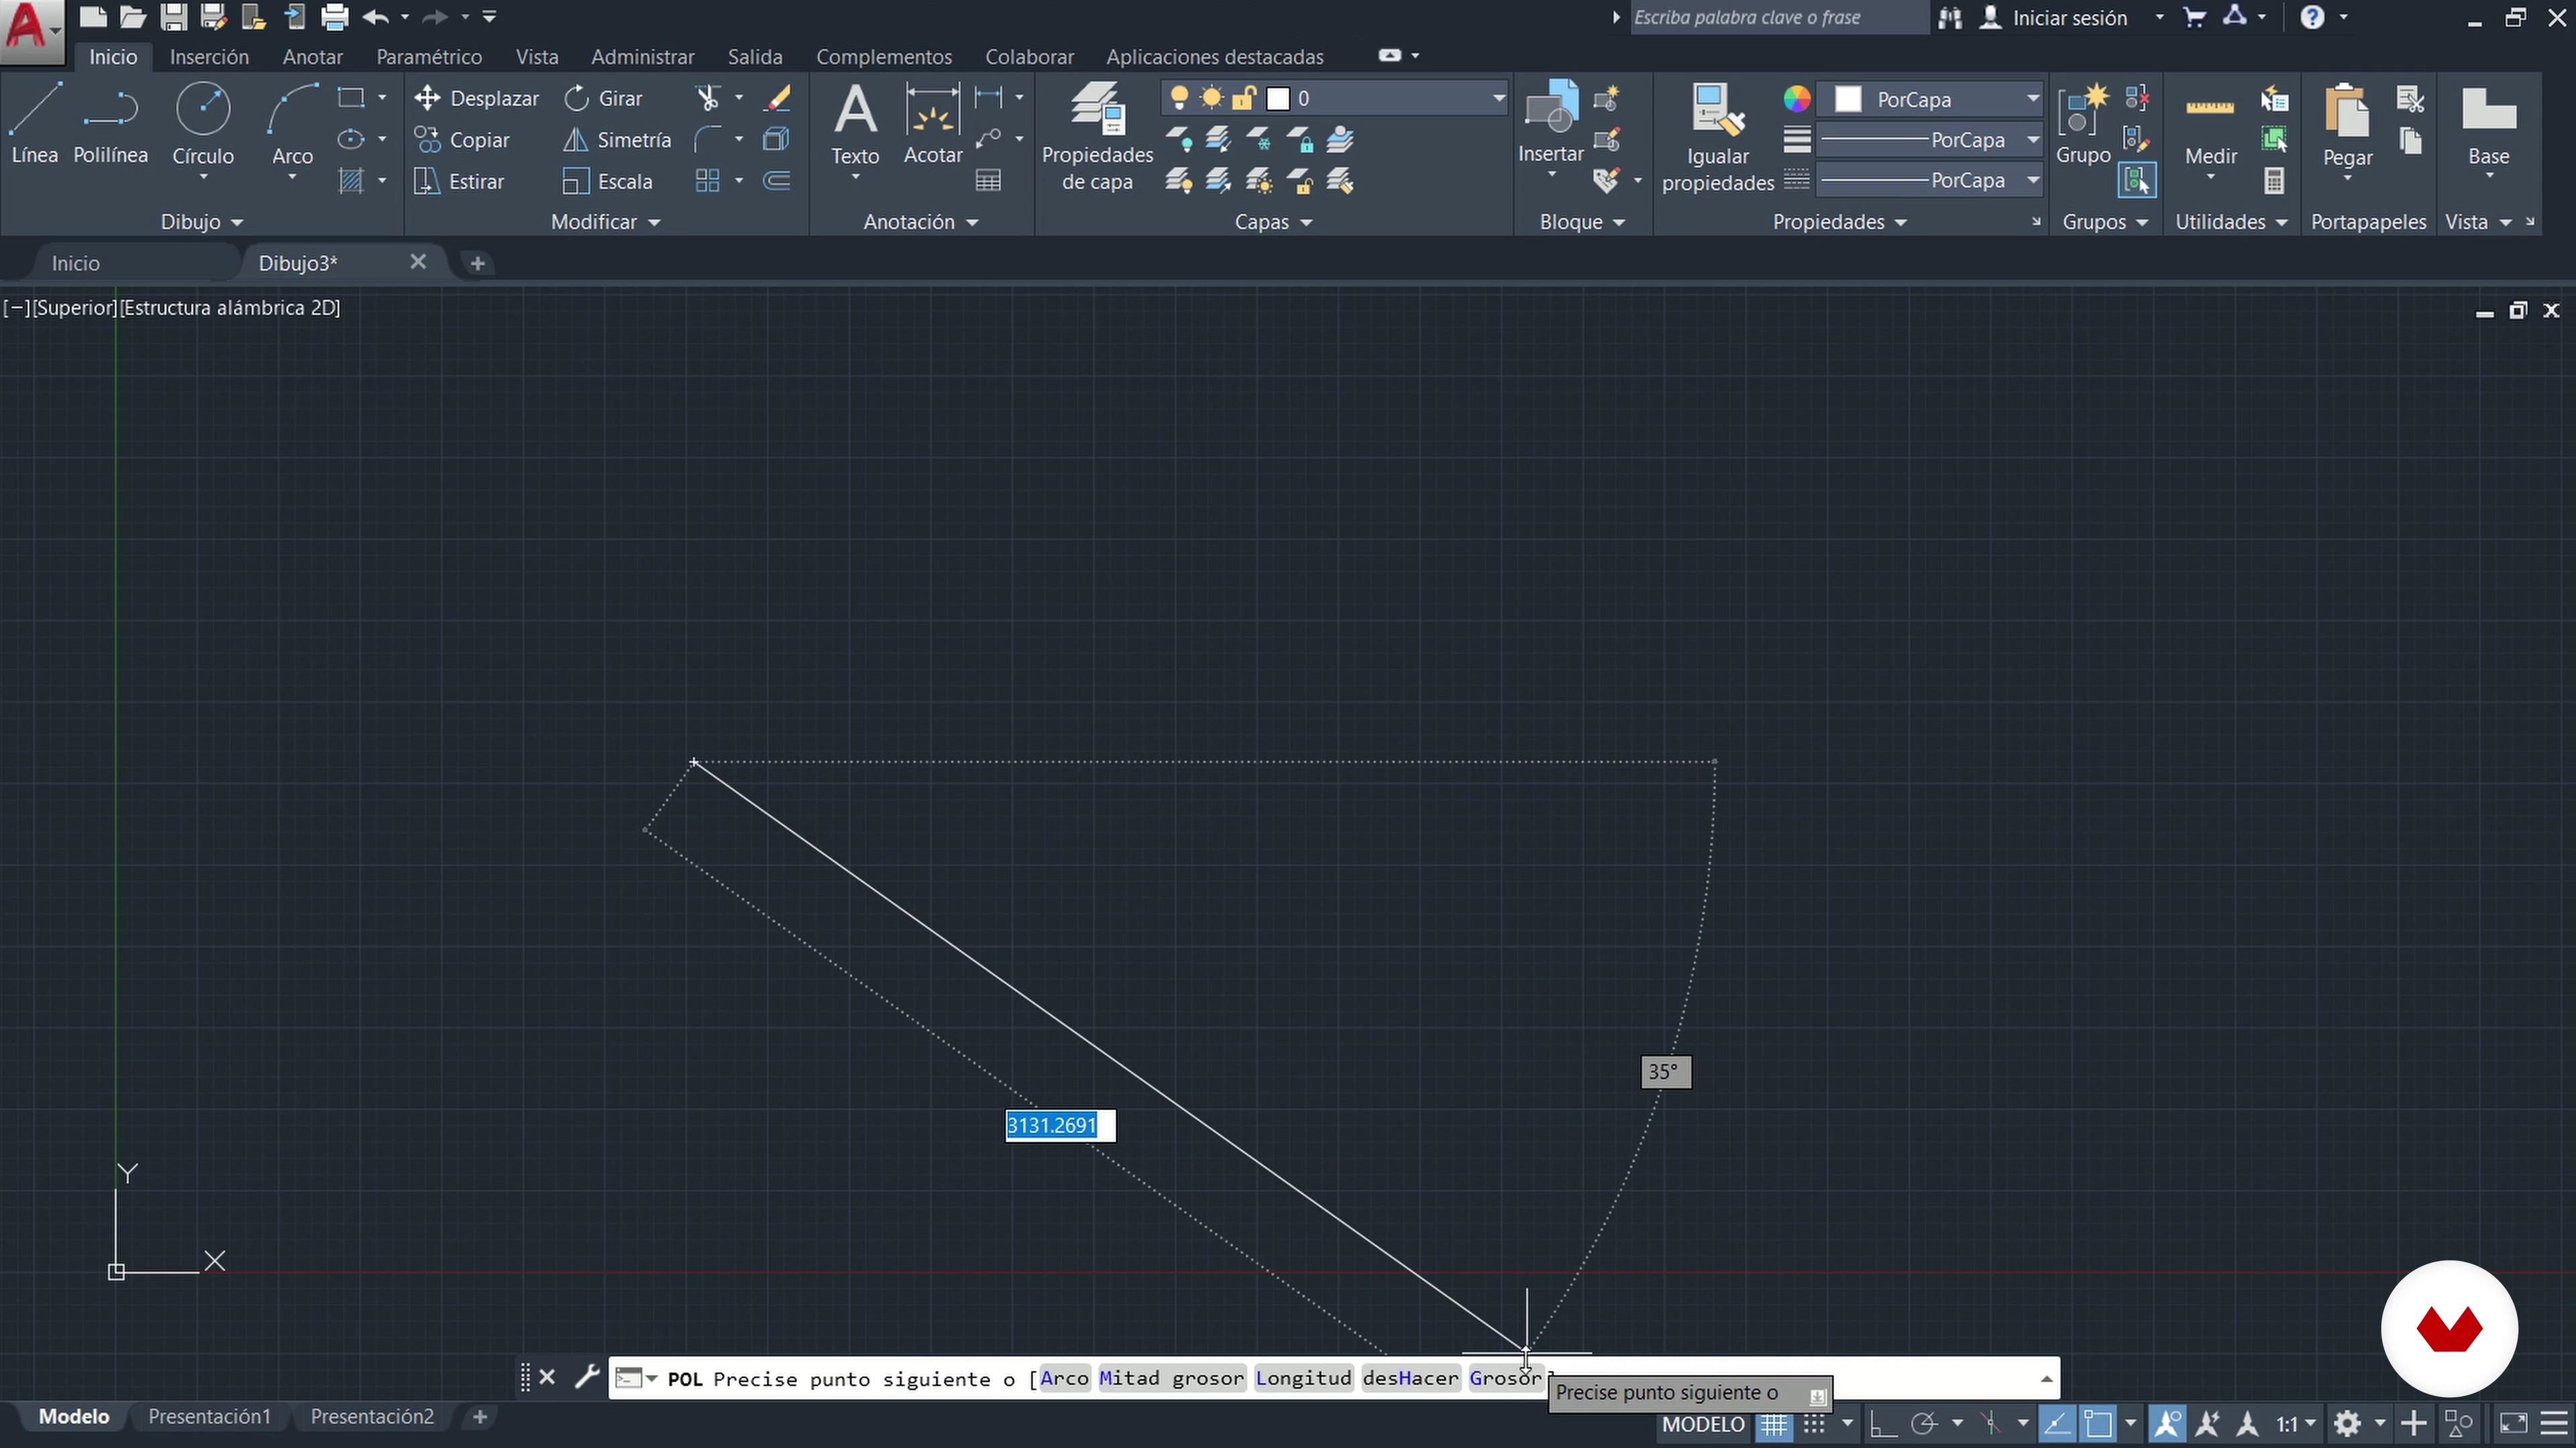Choose the Longitud option in command line
The image size is (2576, 1448).
point(1303,1378)
